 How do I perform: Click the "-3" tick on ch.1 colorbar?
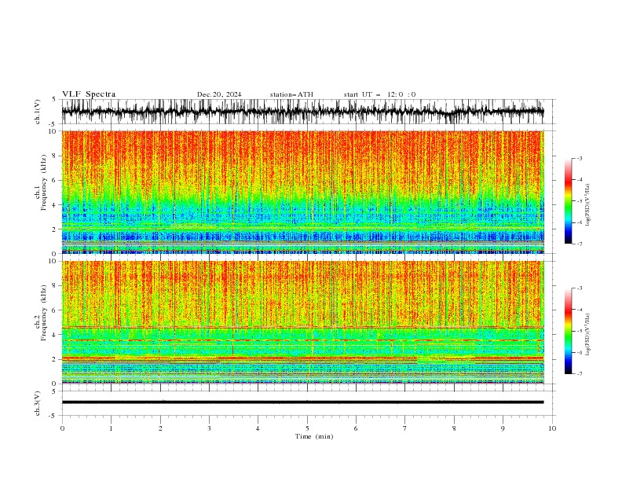[579, 158]
